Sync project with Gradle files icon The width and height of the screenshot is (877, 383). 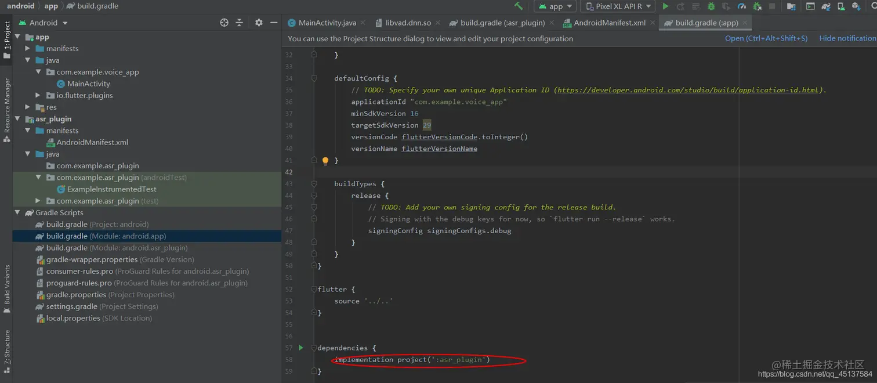click(827, 6)
